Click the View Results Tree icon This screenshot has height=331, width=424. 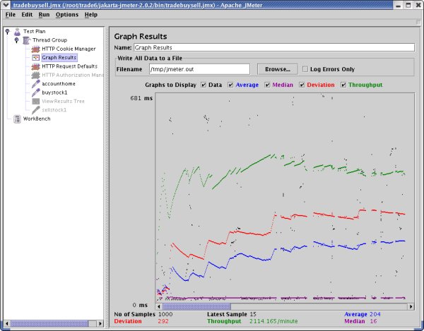point(35,101)
